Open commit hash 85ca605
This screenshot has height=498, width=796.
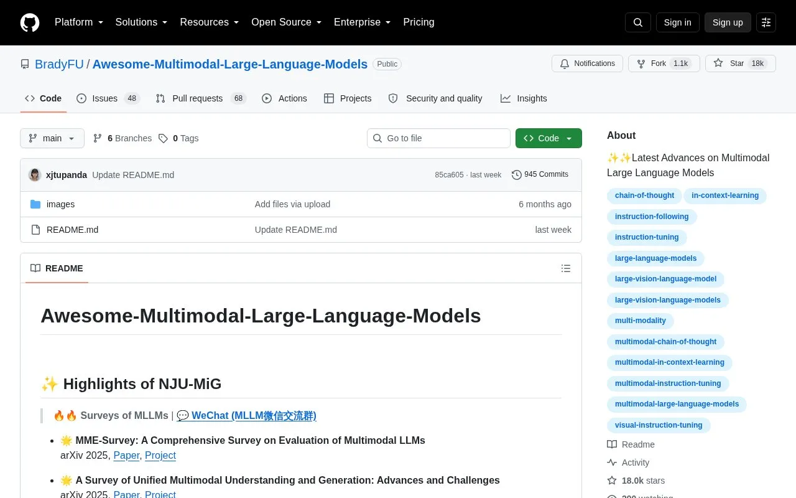(x=449, y=175)
